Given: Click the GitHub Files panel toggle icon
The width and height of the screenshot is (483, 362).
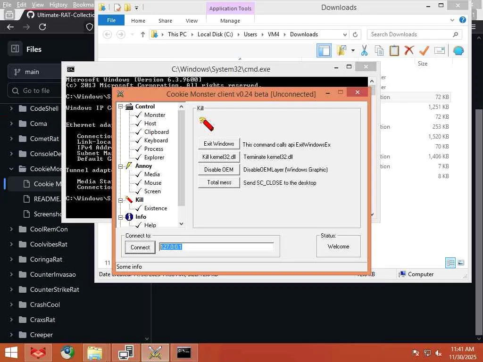Looking at the screenshot, I should pyautogui.click(x=15, y=49).
